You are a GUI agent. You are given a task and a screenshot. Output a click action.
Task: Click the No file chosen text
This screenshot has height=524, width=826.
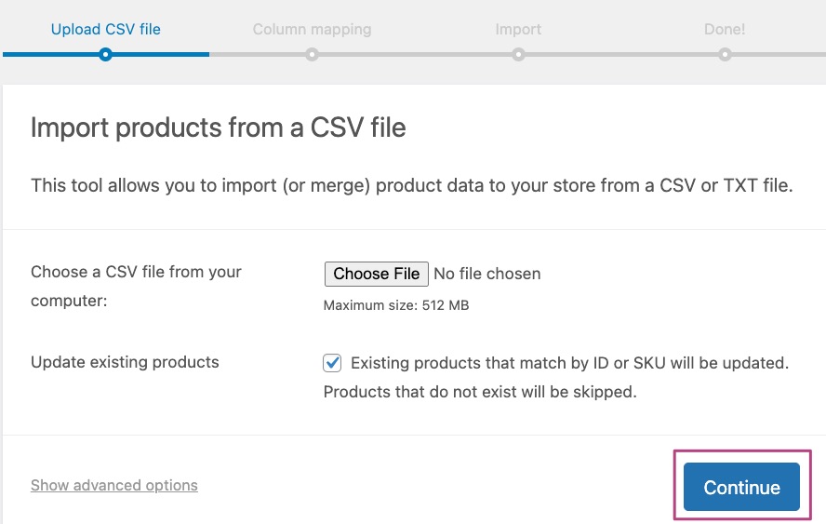click(487, 274)
